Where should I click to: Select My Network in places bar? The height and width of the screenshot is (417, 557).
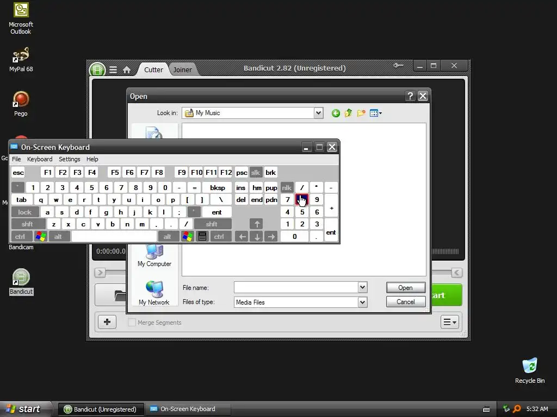click(x=154, y=293)
